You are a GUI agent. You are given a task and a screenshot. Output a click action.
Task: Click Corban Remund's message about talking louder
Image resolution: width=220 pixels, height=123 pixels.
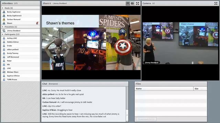[x=67, y=102]
